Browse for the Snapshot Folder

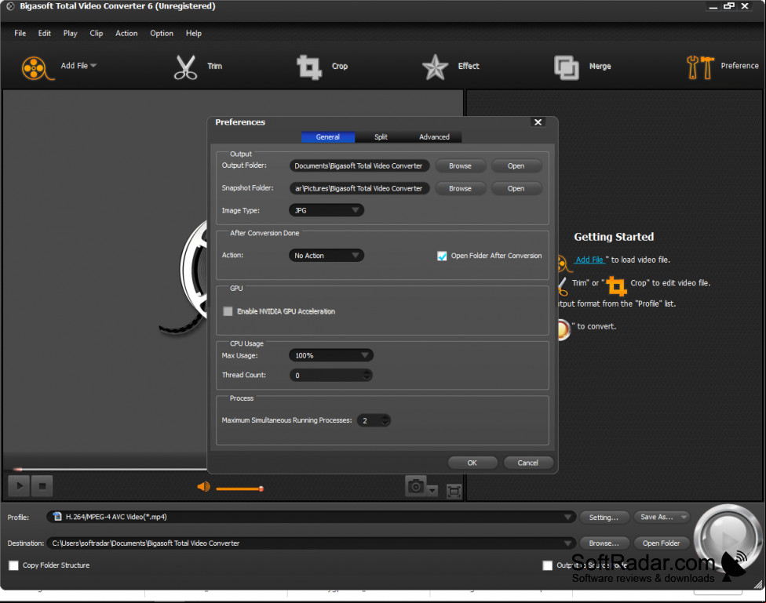coord(460,188)
